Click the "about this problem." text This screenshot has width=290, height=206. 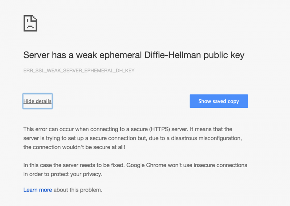pos(78,190)
